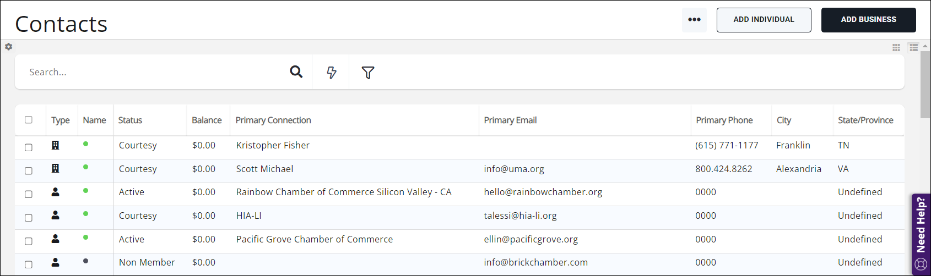Switch to grid view icon

tap(896, 48)
